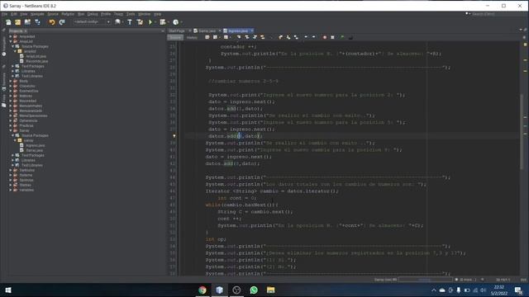Click the Save All toolbar icon
The image size is (529, 297).
[x=37, y=22]
